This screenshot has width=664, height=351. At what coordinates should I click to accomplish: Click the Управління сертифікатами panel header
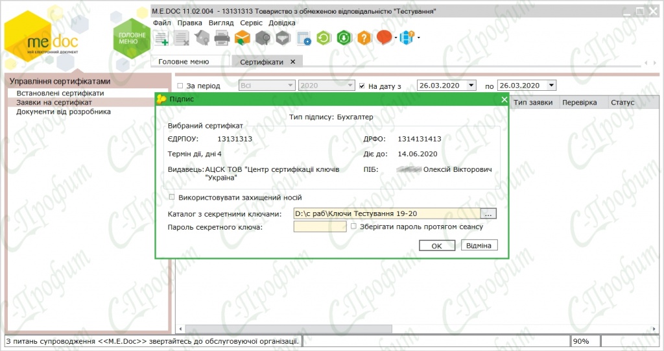(x=60, y=81)
